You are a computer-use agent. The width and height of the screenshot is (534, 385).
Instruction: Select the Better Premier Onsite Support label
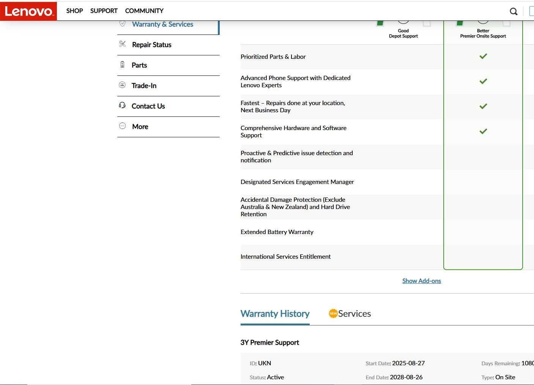(x=483, y=33)
